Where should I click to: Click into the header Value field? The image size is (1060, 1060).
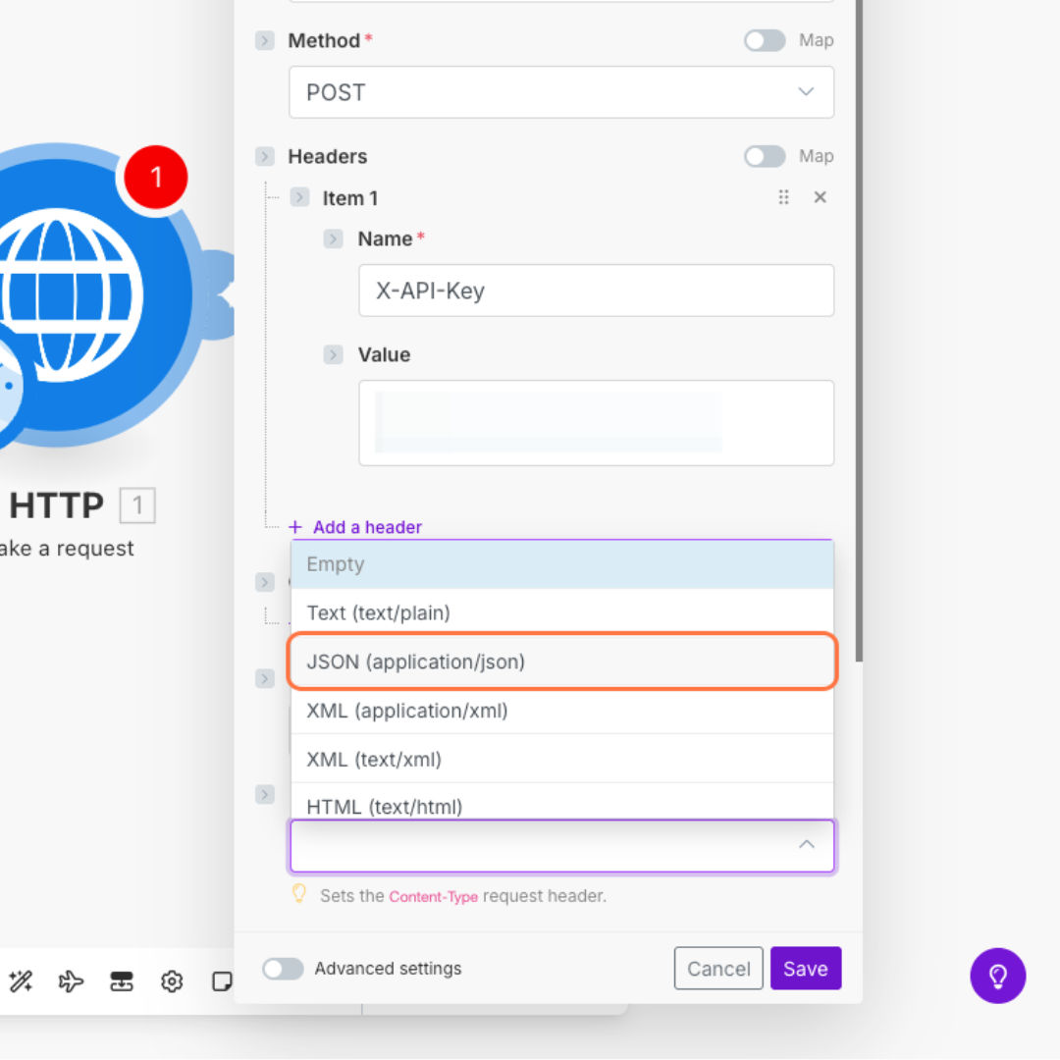coord(597,423)
